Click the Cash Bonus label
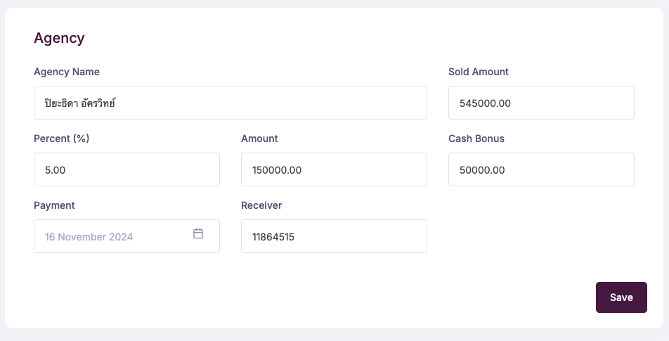The image size is (669, 341). coord(476,139)
